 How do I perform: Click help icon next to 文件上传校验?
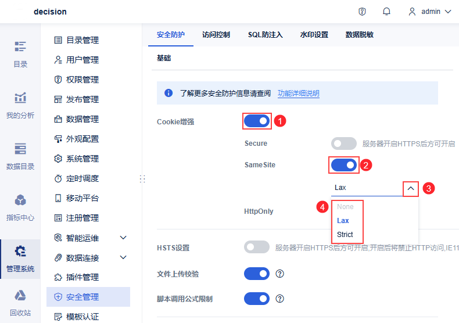click(x=279, y=274)
